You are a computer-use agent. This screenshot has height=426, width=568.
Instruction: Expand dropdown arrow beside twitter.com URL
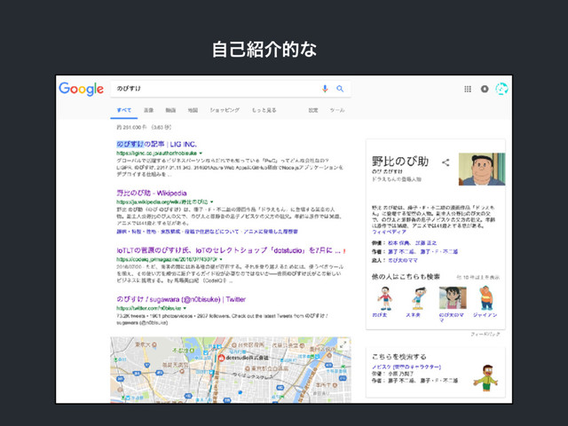(x=185, y=308)
